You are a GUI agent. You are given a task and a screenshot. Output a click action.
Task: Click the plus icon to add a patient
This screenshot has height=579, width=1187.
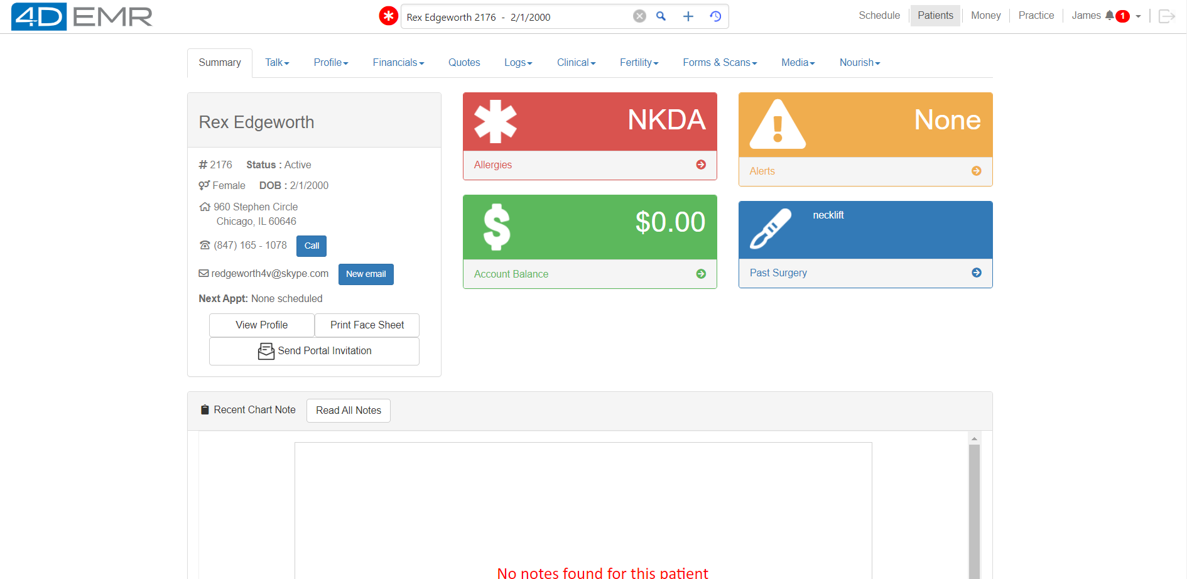click(688, 16)
